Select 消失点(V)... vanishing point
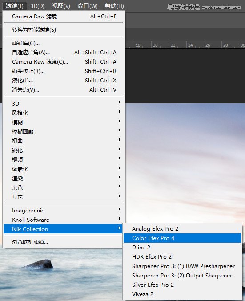Screen dimensions: 245x301 point(64,90)
